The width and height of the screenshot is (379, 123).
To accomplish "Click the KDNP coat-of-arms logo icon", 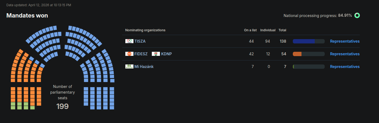I will click(156, 54).
